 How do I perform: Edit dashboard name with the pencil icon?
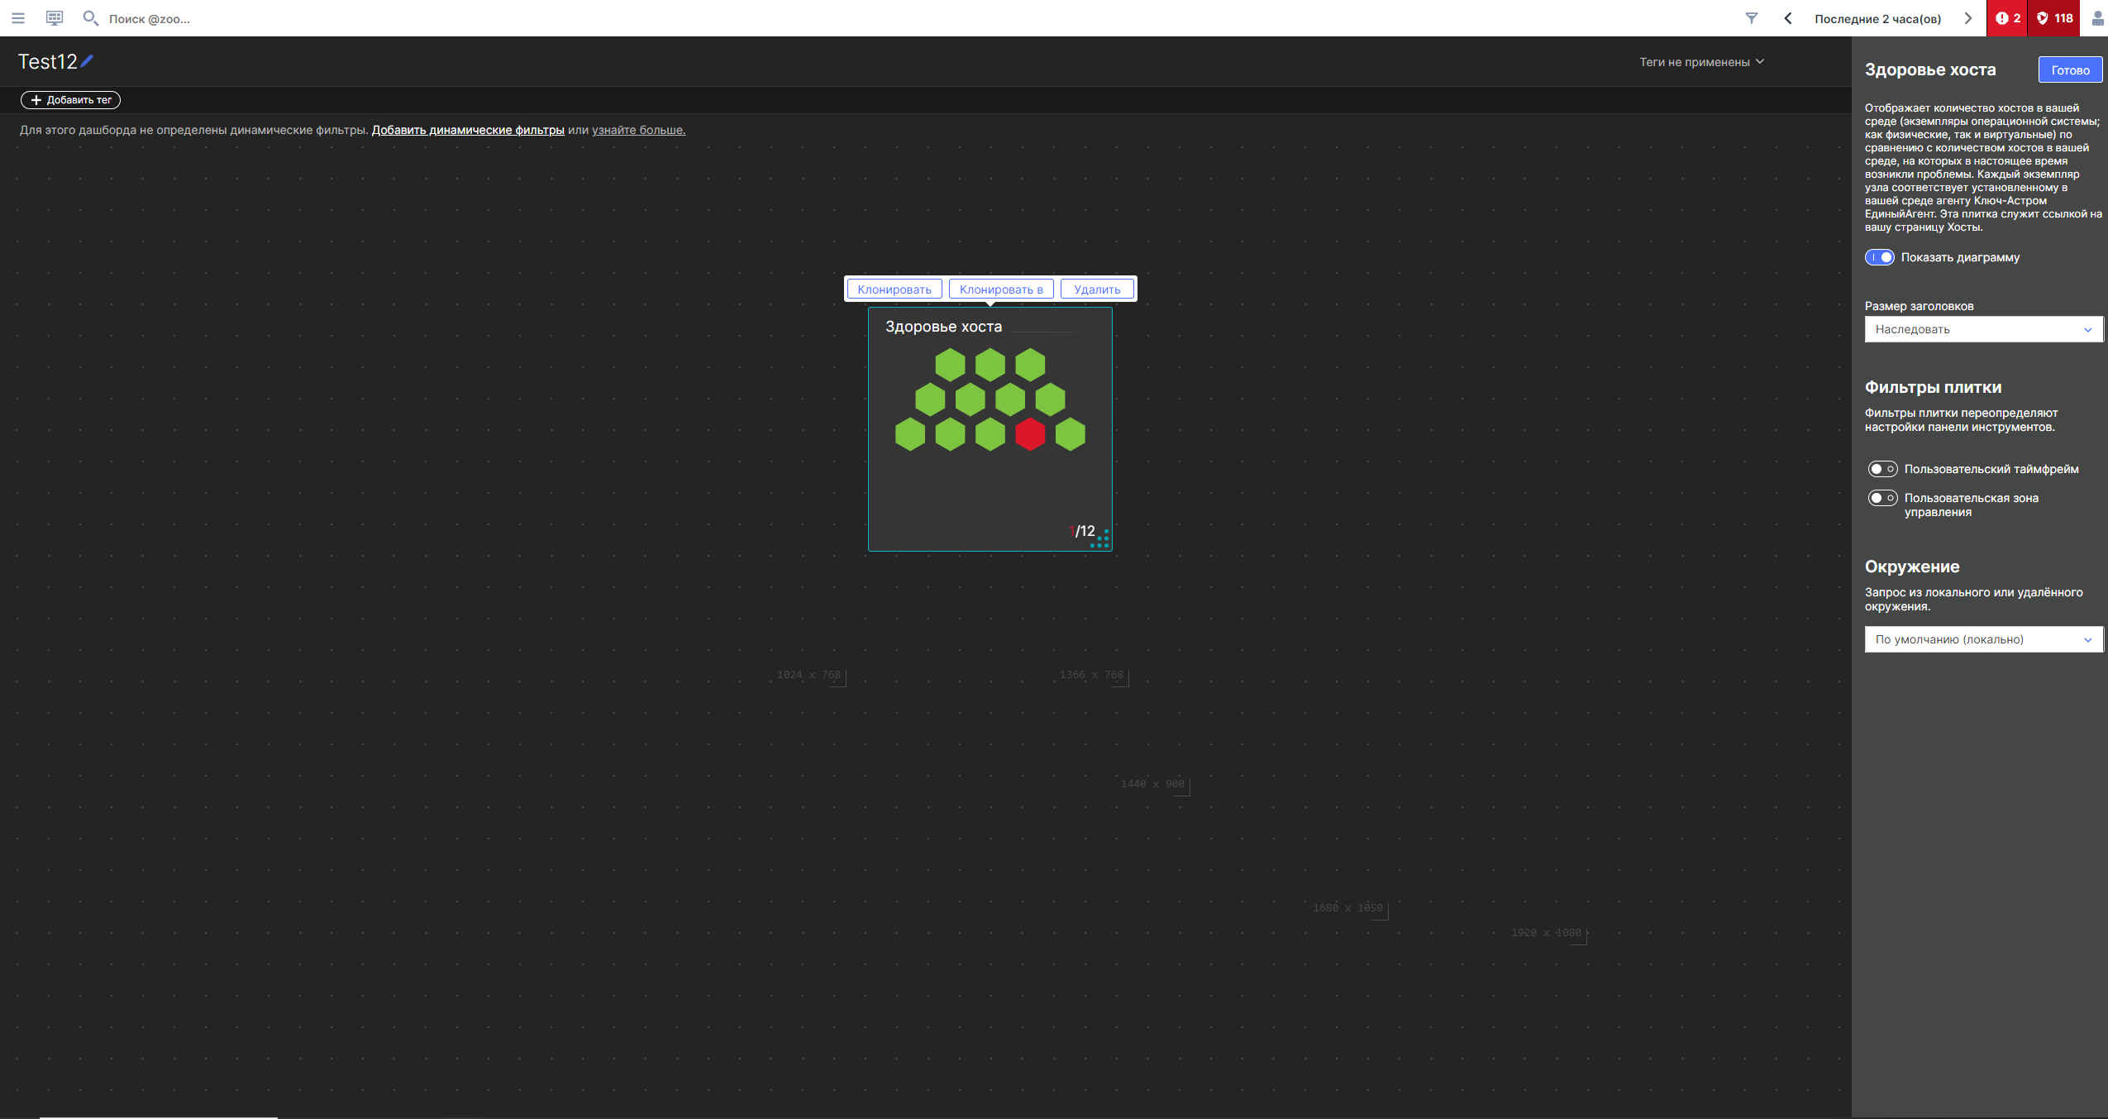point(87,61)
